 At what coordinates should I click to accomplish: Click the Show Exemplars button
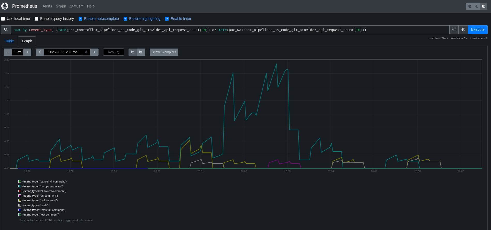(164, 52)
